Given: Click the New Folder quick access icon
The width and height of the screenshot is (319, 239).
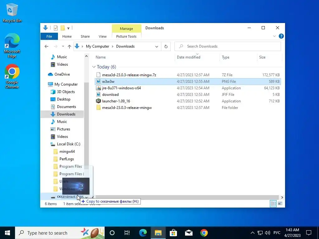Looking at the screenshot, I should 63,28.
